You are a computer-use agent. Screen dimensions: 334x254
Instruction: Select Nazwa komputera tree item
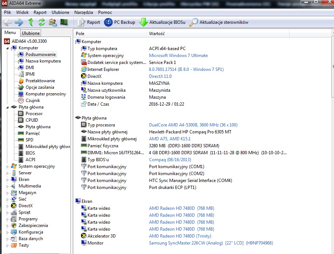tap(43, 61)
